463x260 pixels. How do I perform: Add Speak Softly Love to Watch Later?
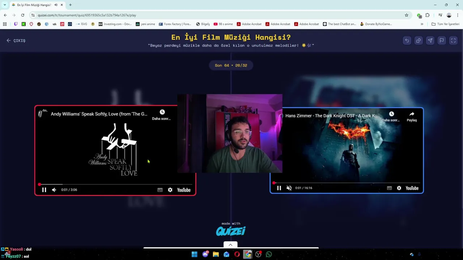click(x=161, y=115)
